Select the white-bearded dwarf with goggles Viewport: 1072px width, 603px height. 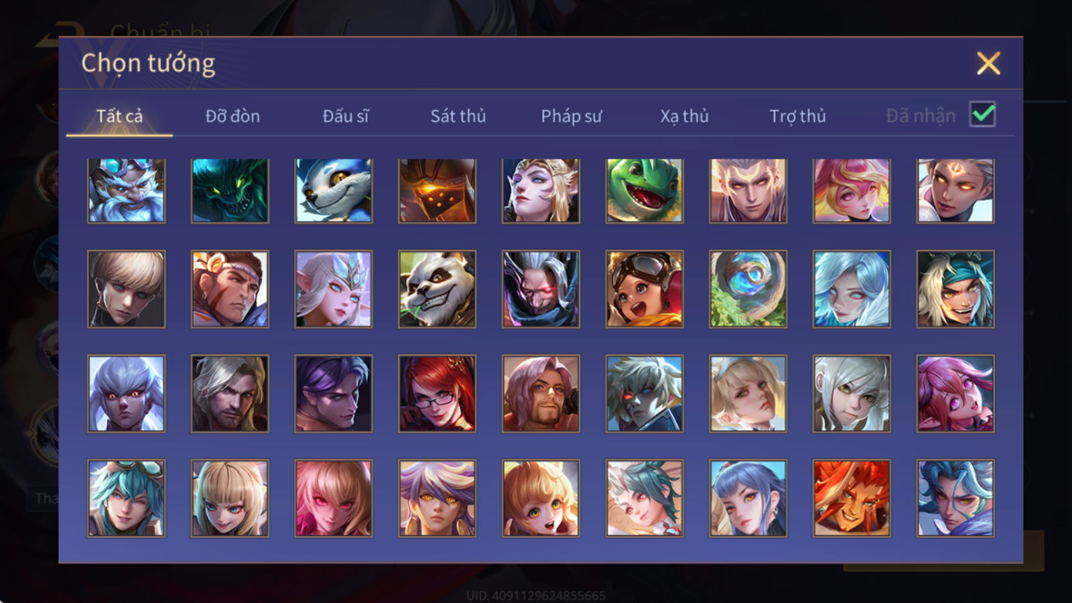click(127, 191)
